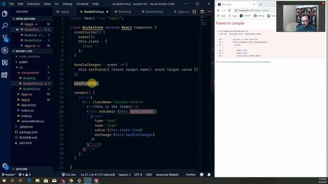Viewport: 328px width, 184px height.
Task: Click the Chrome address bar
Action: [x=254, y=10]
